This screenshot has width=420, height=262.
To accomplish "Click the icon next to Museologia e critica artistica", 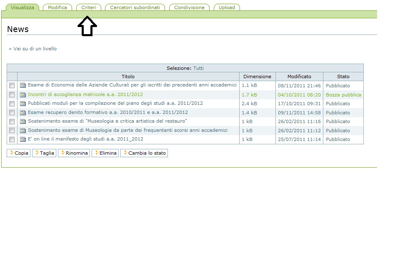I will click(x=23, y=121).
